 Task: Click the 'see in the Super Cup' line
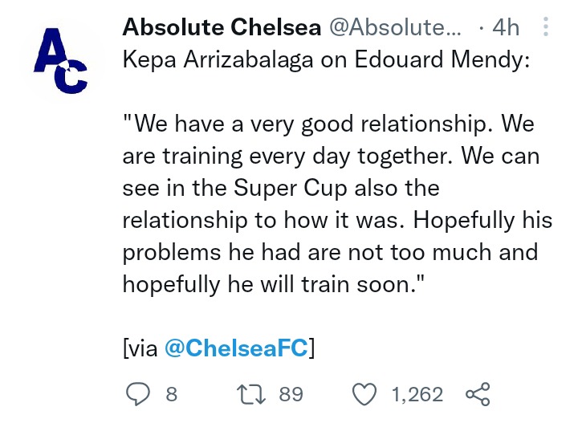pyautogui.click(x=281, y=189)
